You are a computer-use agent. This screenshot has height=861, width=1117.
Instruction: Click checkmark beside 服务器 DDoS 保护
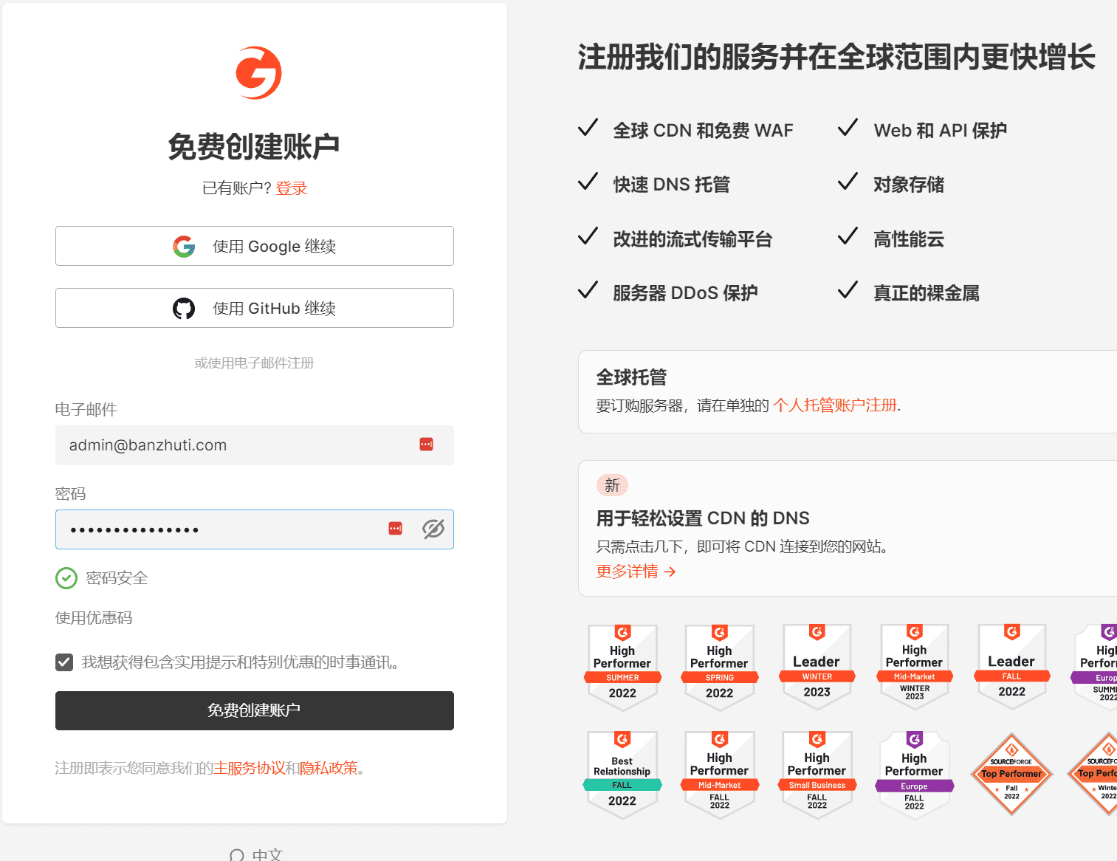pos(588,290)
